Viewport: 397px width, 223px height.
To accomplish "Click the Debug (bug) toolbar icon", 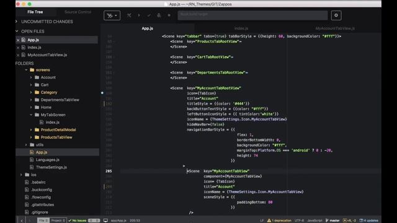I will tap(159, 15).
